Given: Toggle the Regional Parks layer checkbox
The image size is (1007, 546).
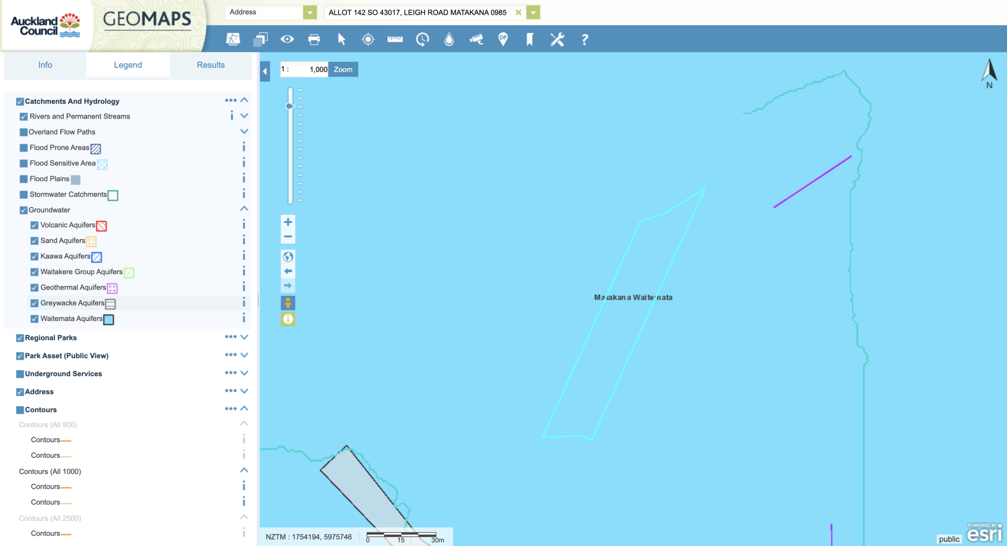Looking at the screenshot, I should point(20,338).
